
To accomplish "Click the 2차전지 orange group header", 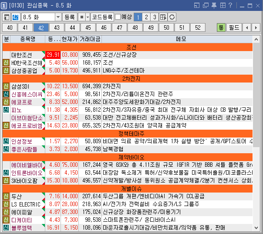I will 128,79.
